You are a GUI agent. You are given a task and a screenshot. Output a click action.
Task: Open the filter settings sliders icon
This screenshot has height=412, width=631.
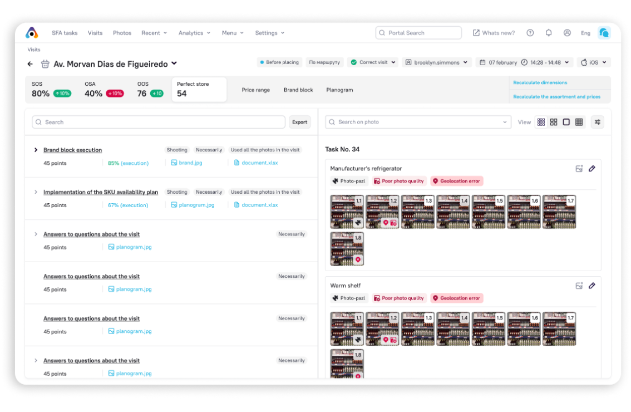point(598,122)
